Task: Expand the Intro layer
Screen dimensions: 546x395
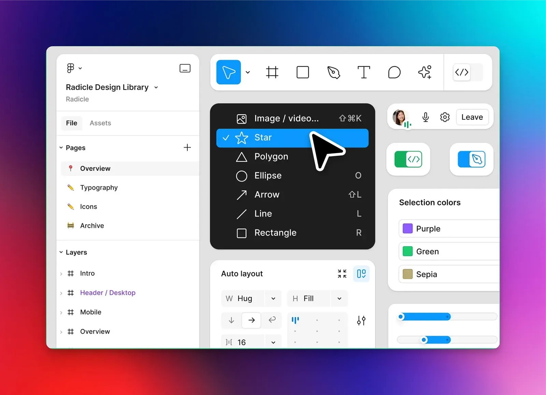Action: click(61, 274)
